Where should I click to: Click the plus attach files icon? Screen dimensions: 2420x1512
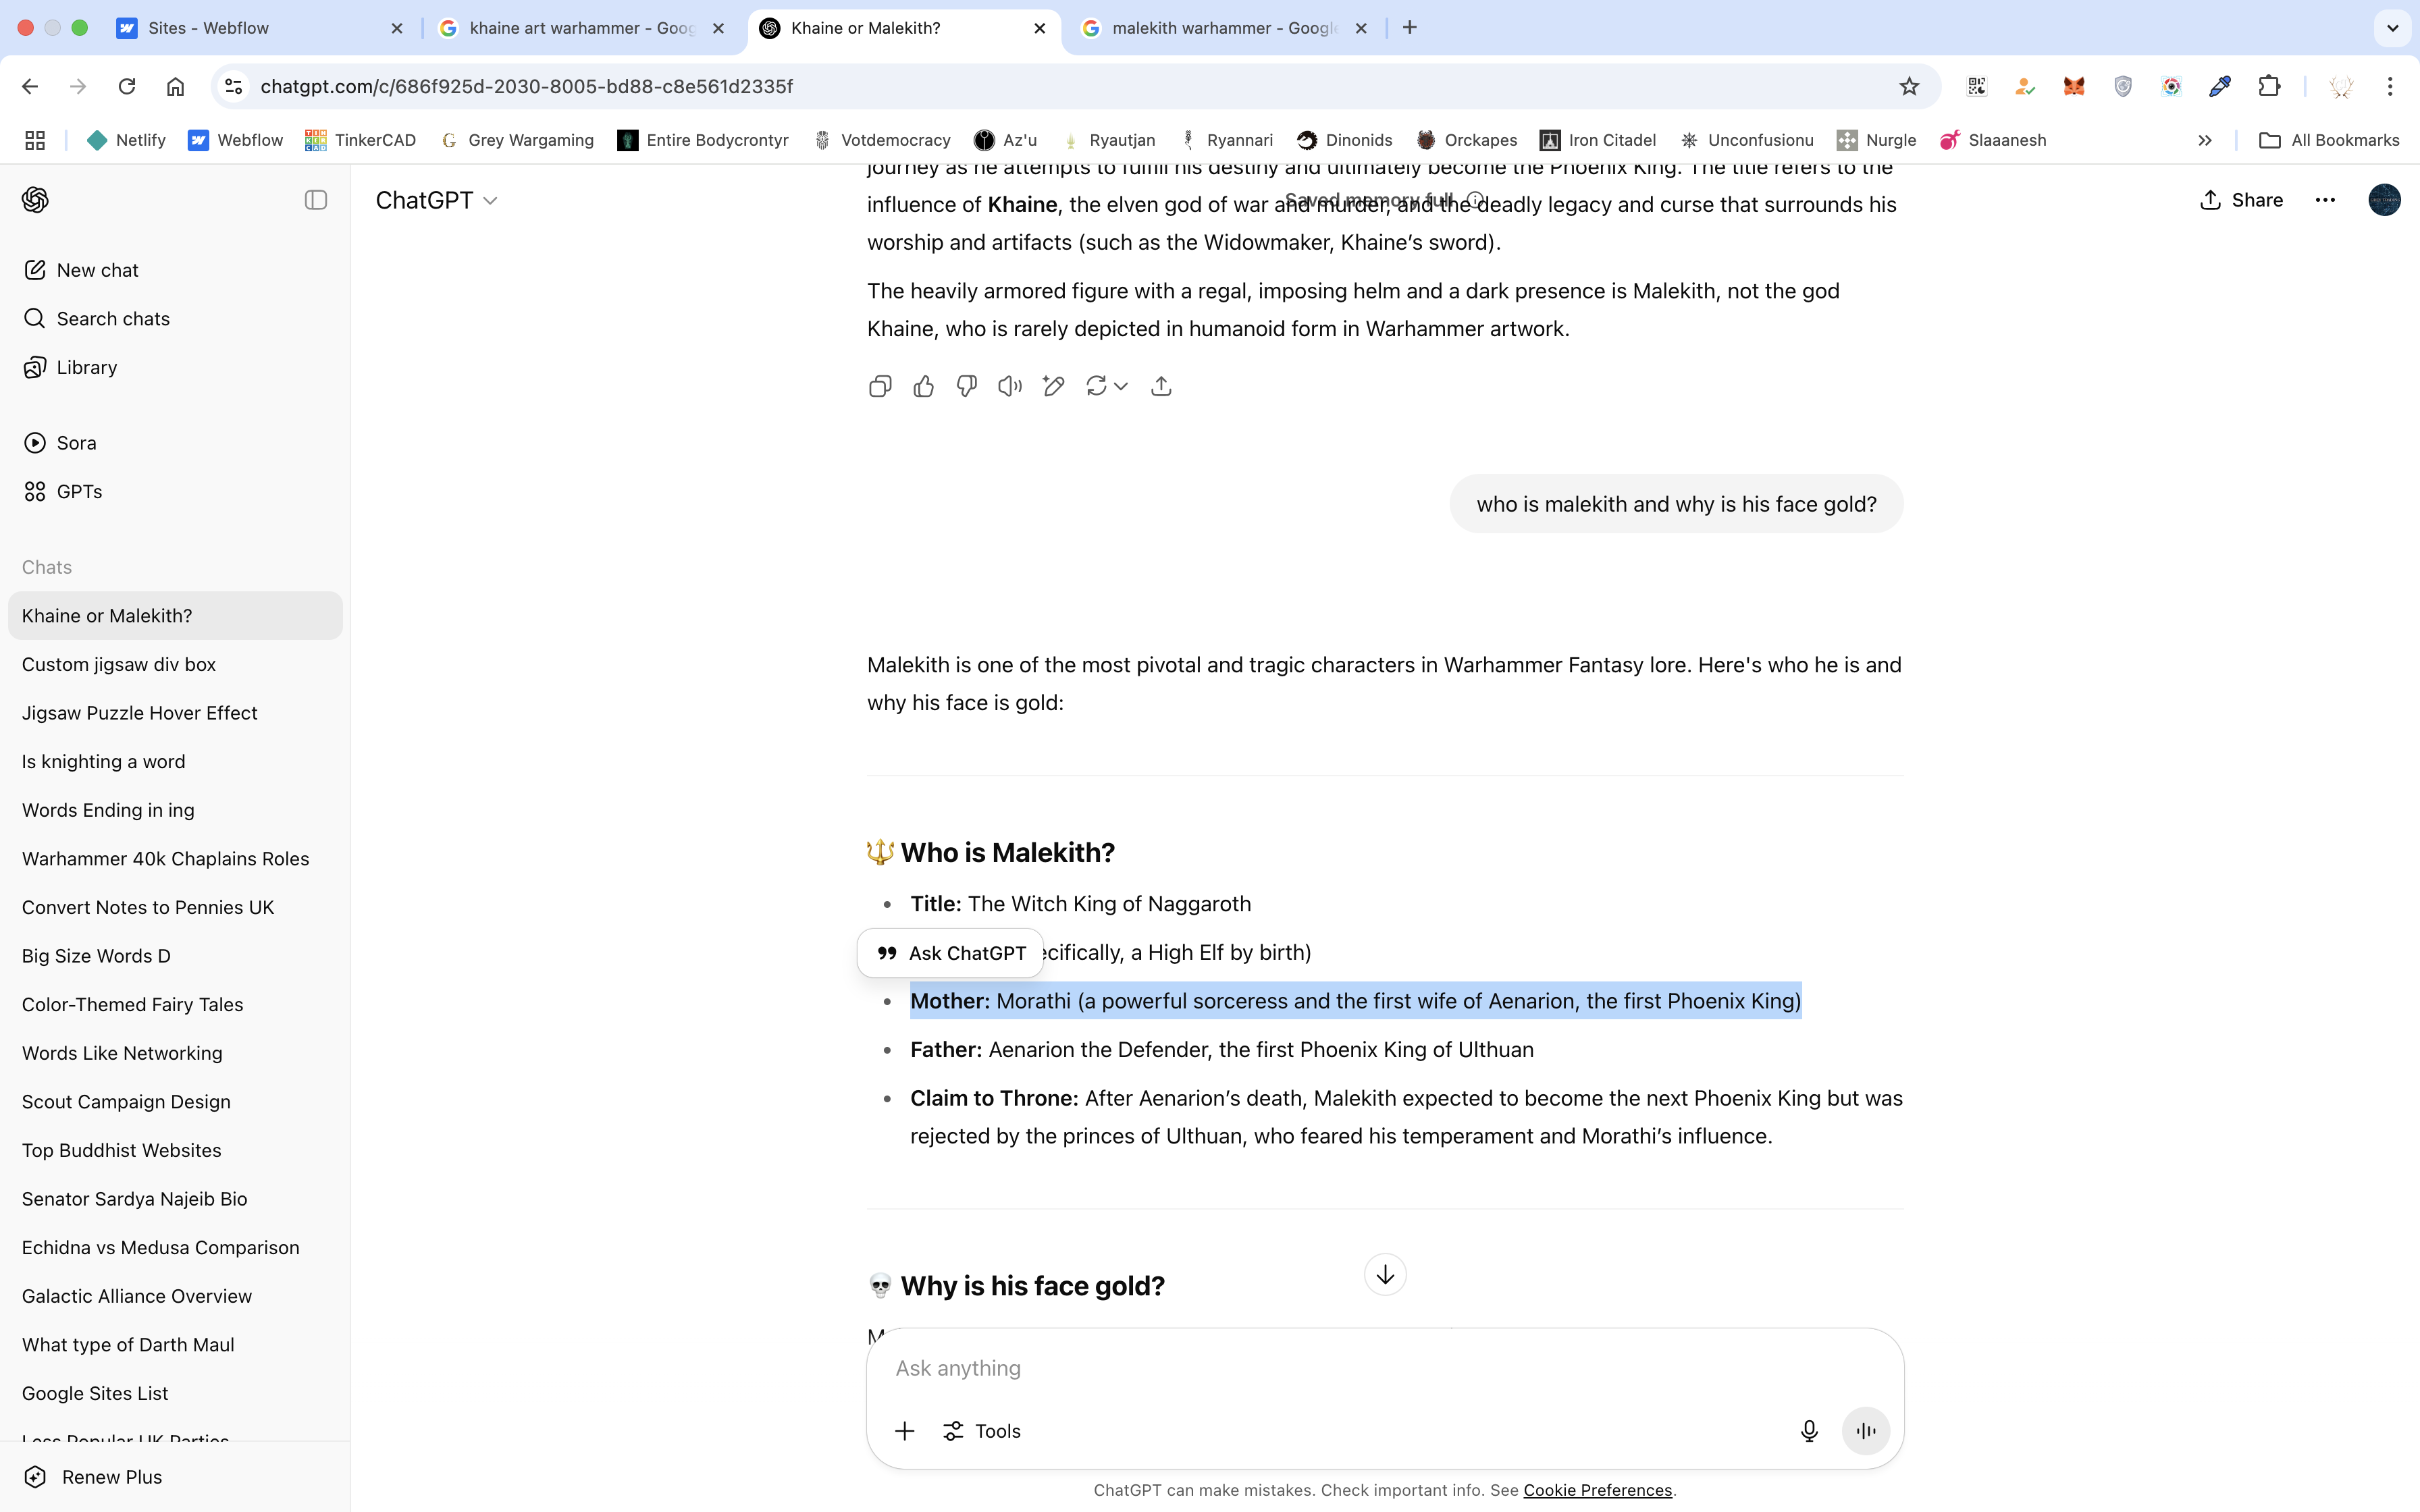(x=905, y=1431)
